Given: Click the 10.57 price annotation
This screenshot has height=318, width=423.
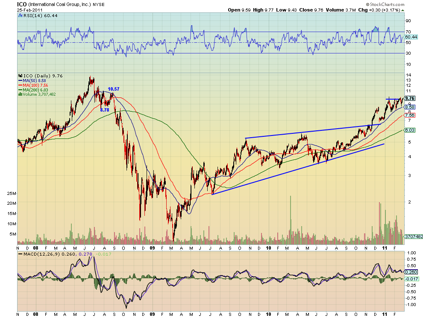Looking at the screenshot, I should click(x=114, y=89).
